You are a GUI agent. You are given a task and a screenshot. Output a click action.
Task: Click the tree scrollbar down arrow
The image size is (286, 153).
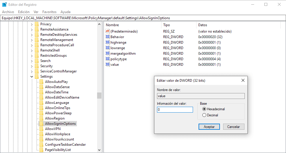(99, 150)
